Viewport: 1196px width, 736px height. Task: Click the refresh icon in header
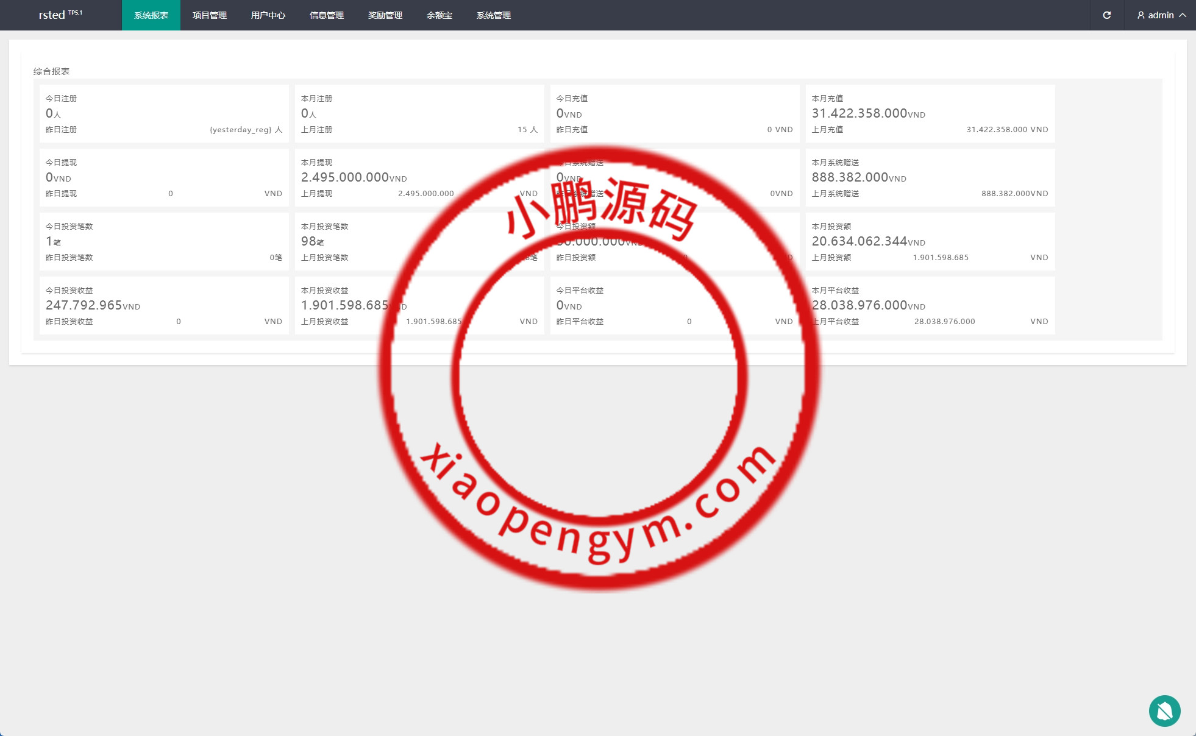coord(1106,15)
